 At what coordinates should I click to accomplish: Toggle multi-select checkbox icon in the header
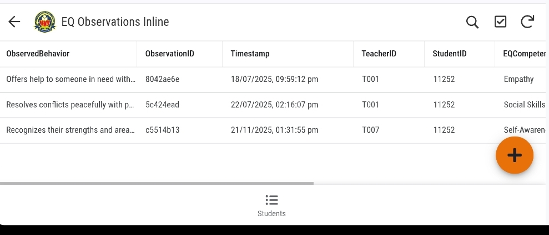pos(500,22)
